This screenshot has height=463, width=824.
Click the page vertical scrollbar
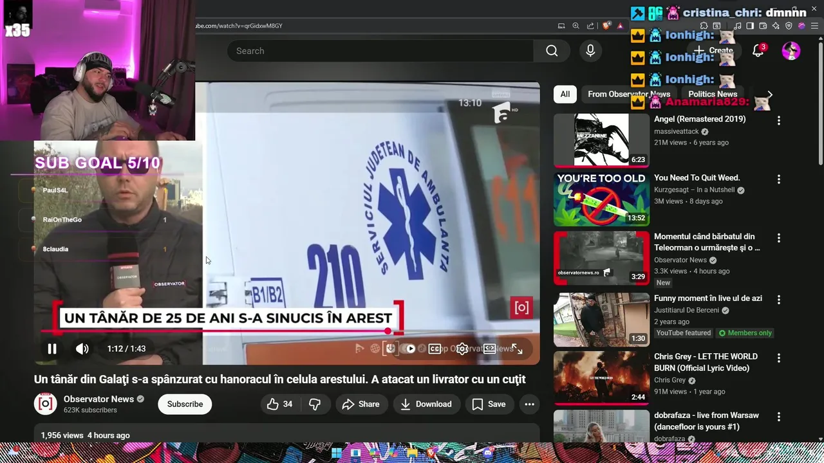tap(820, 103)
